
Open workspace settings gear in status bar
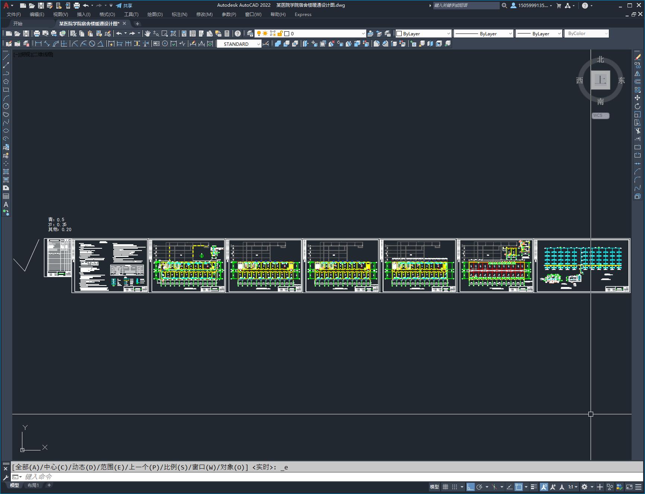pos(584,487)
